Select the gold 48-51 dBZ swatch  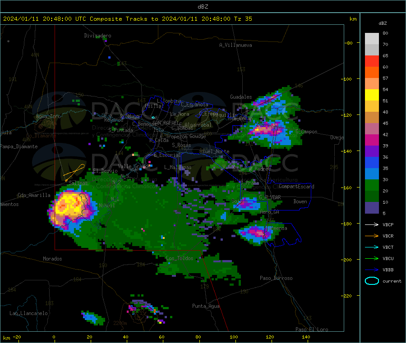click(372, 106)
